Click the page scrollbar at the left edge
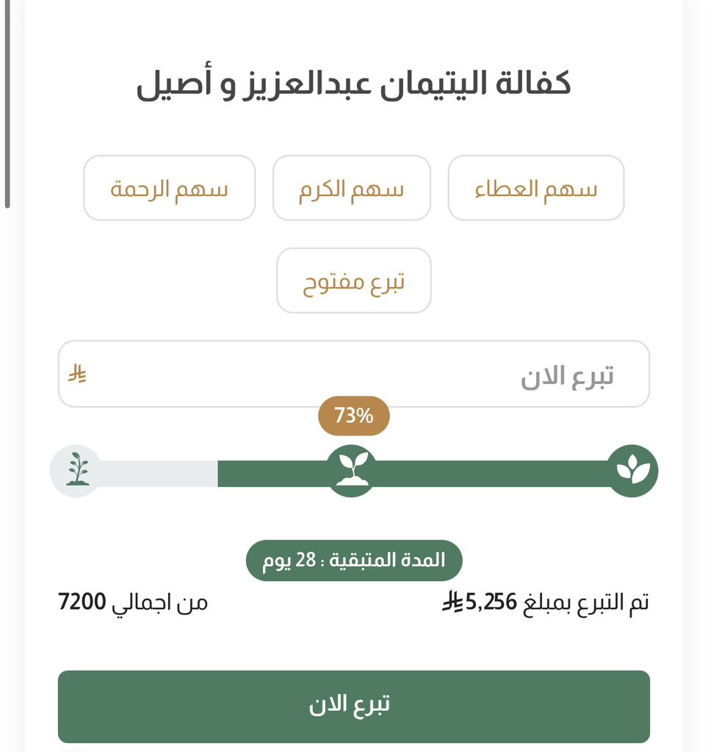 [x=7, y=103]
